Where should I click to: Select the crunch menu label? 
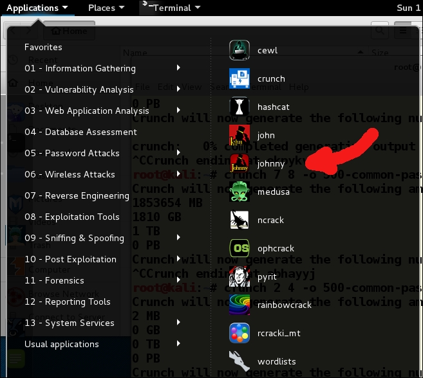(x=271, y=78)
